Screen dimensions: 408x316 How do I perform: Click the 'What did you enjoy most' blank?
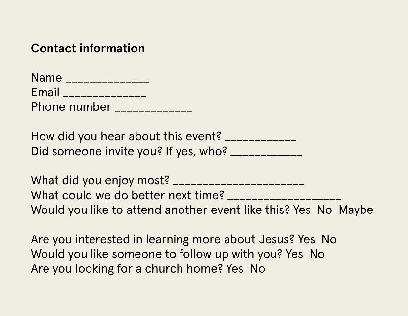(x=238, y=182)
